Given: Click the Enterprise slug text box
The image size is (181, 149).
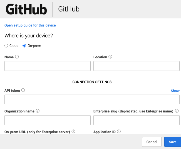Looking at the screenshot, I should pos(137,120).
